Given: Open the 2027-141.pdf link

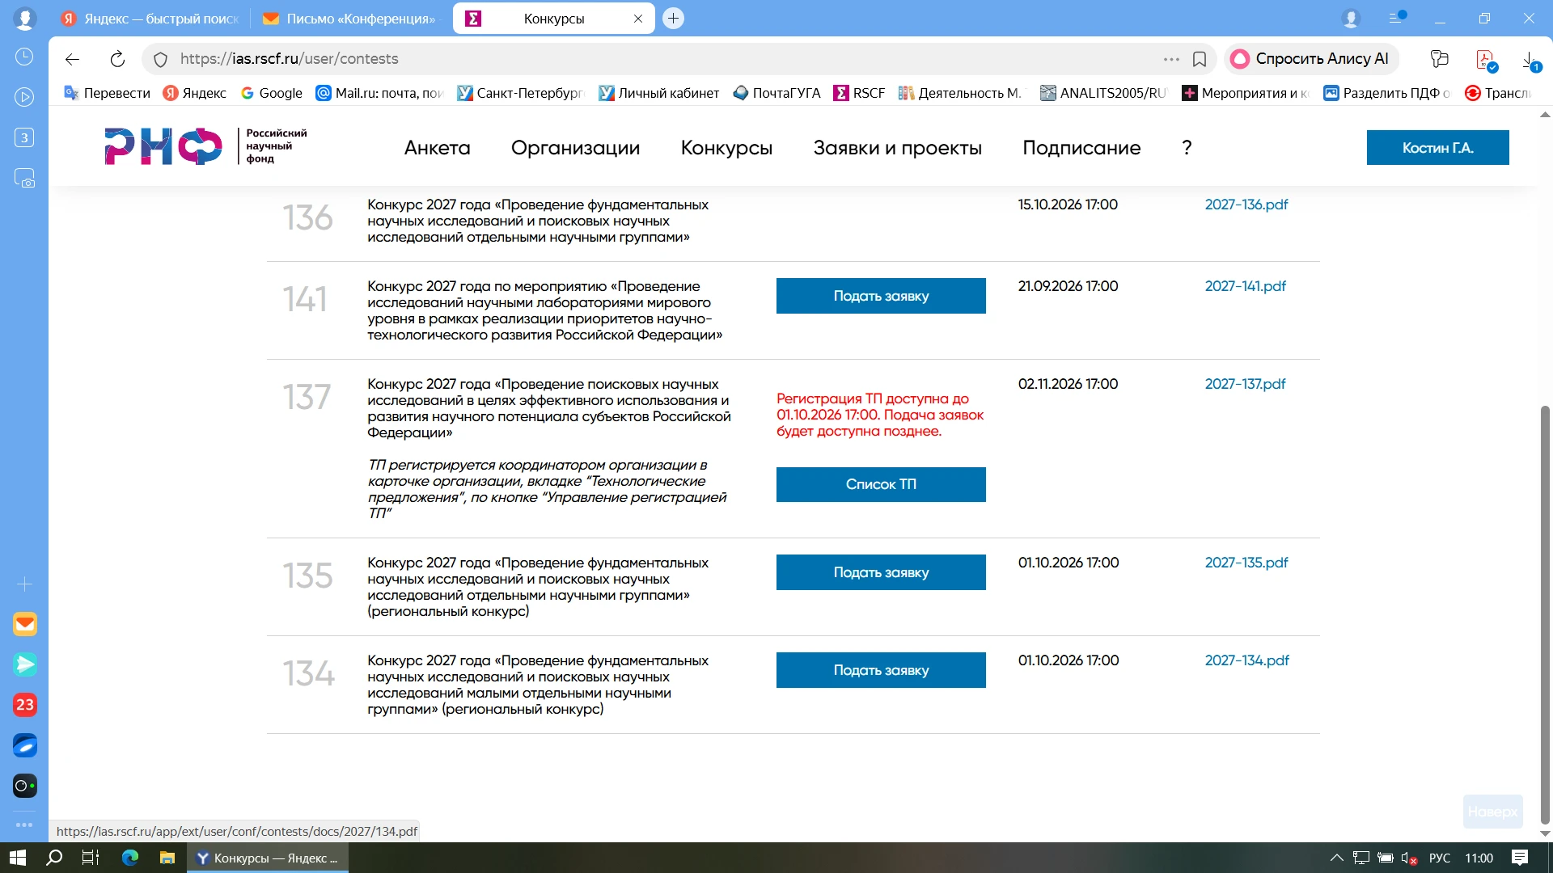Looking at the screenshot, I should tap(1245, 286).
